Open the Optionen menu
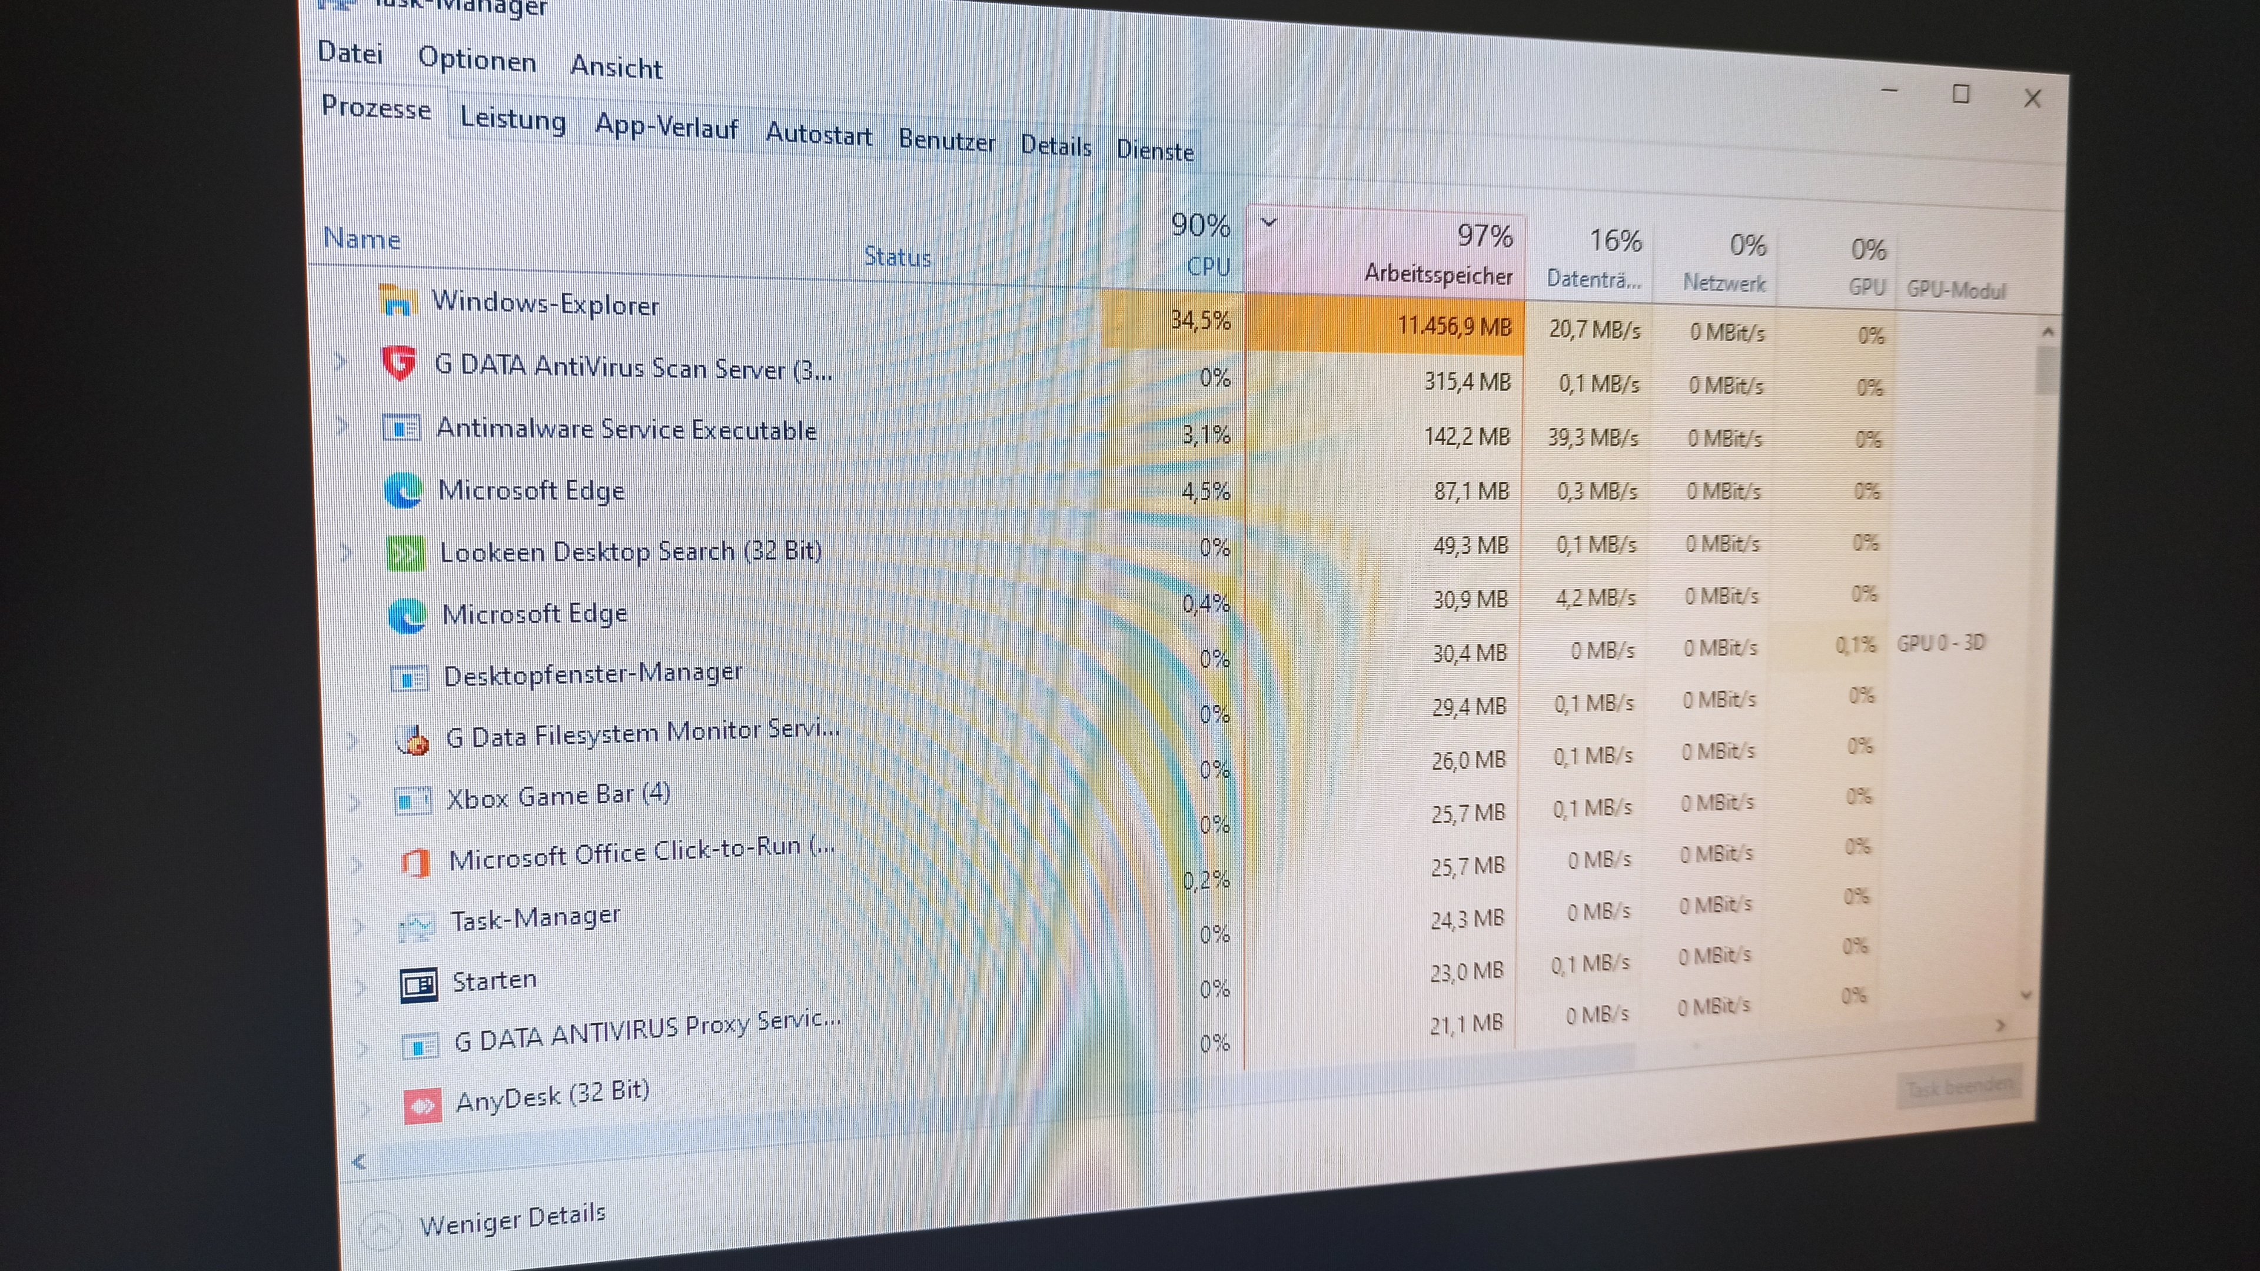Image resolution: width=2260 pixels, height=1271 pixels. coord(476,59)
